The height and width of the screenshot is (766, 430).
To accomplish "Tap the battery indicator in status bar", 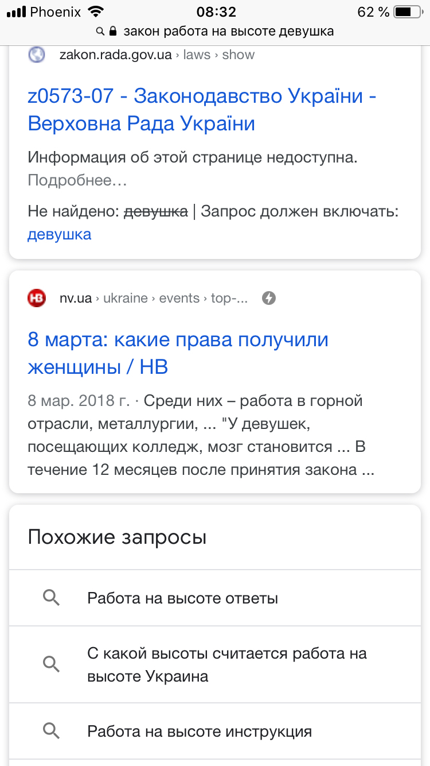I will [x=406, y=12].
